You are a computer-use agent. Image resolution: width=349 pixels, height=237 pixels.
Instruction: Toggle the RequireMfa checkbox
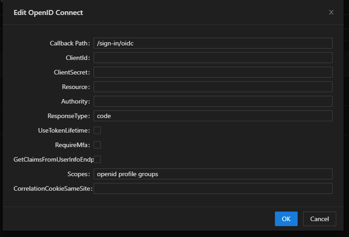point(97,145)
